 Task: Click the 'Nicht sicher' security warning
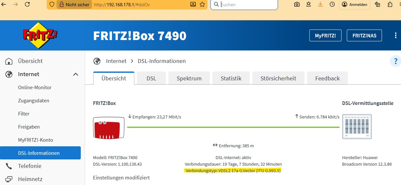[x=74, y=5]
